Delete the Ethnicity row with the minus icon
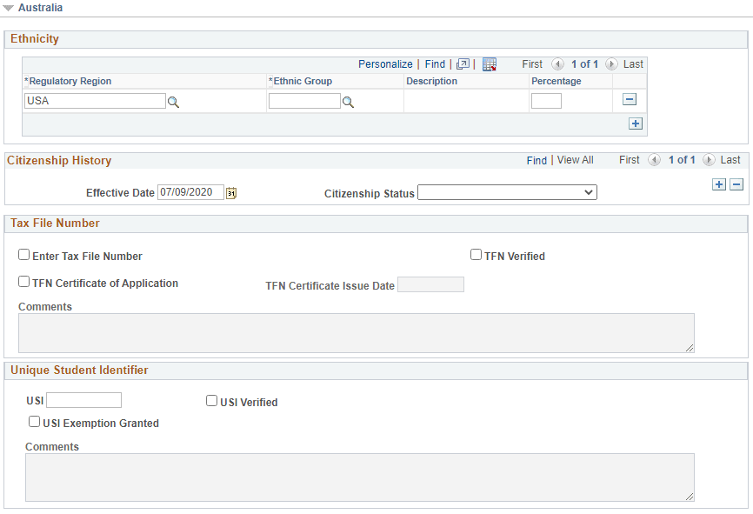Viewport: 753px width, 514px height. tap(630, 99)
